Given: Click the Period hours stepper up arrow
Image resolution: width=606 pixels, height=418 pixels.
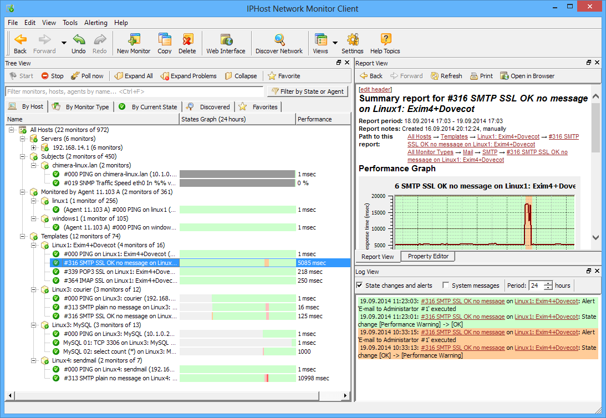Looking at the screenshot, I should point(548,283).
